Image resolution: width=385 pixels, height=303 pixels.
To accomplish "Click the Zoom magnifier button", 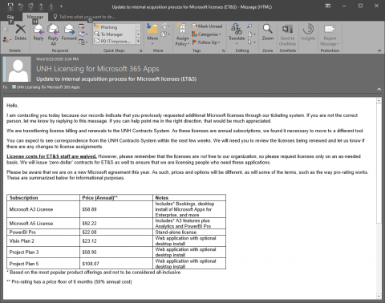I will tap(268, 32).
